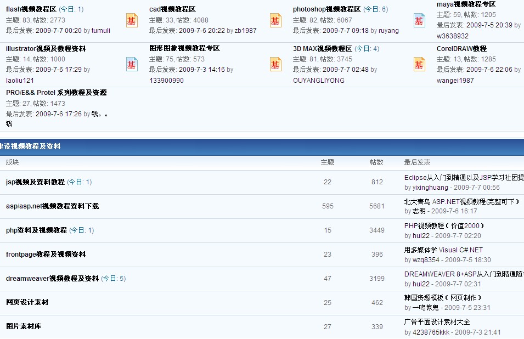This screenshot has width=524, height=339.
Task: Open asp/asp.net视频教程资料下载 board
Action: (x=52, y=206)
